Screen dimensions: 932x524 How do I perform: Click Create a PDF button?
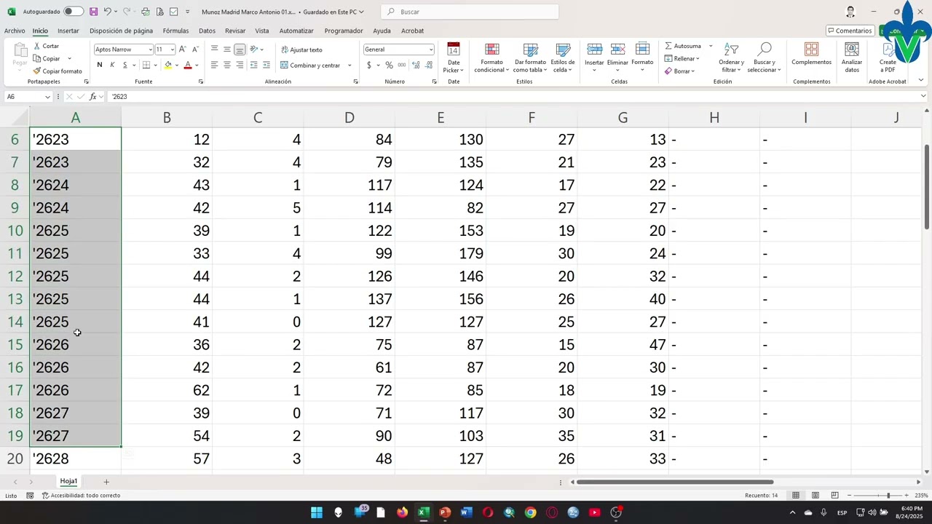point(888,57)
